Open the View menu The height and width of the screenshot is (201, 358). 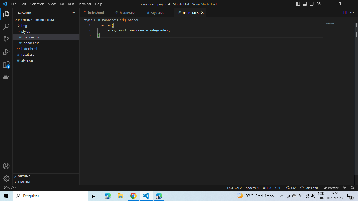tap(52, 4)
